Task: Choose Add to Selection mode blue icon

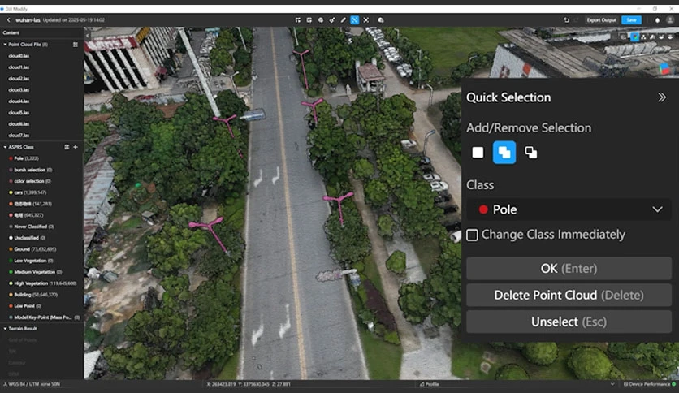Action: click(504, 153)
